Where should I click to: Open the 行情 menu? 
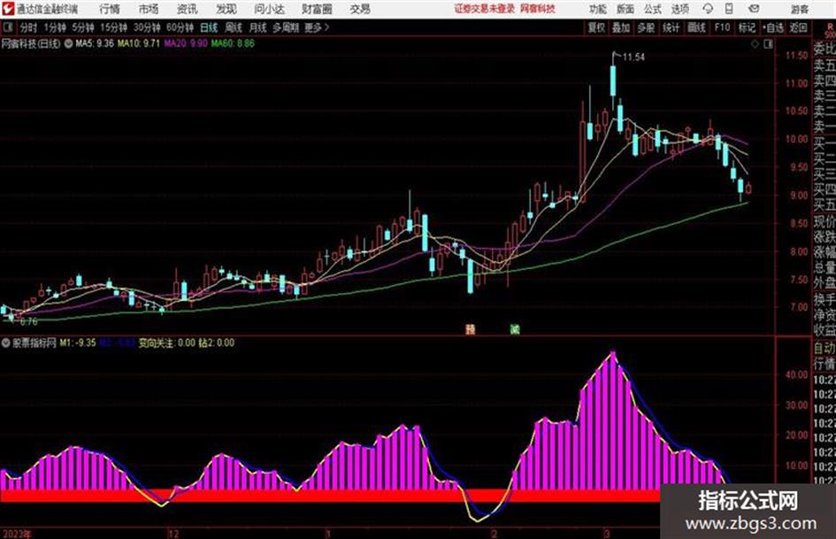pyautogui.click(x=110, y=9)
